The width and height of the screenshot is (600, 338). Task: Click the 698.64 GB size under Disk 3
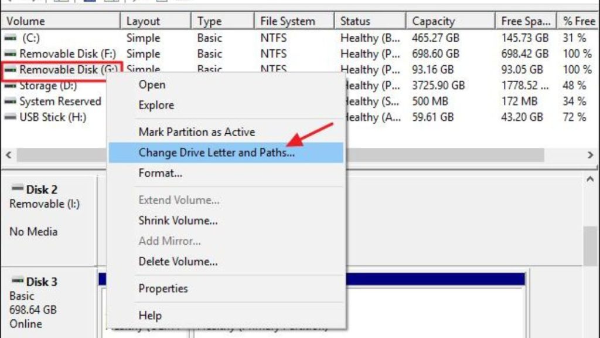tap(33, 310)
